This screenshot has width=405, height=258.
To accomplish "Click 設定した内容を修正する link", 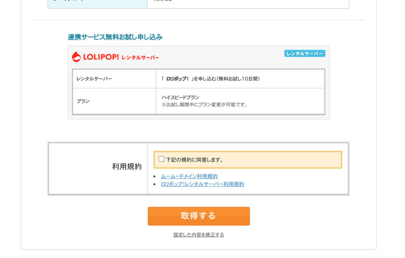I will 199,235.
